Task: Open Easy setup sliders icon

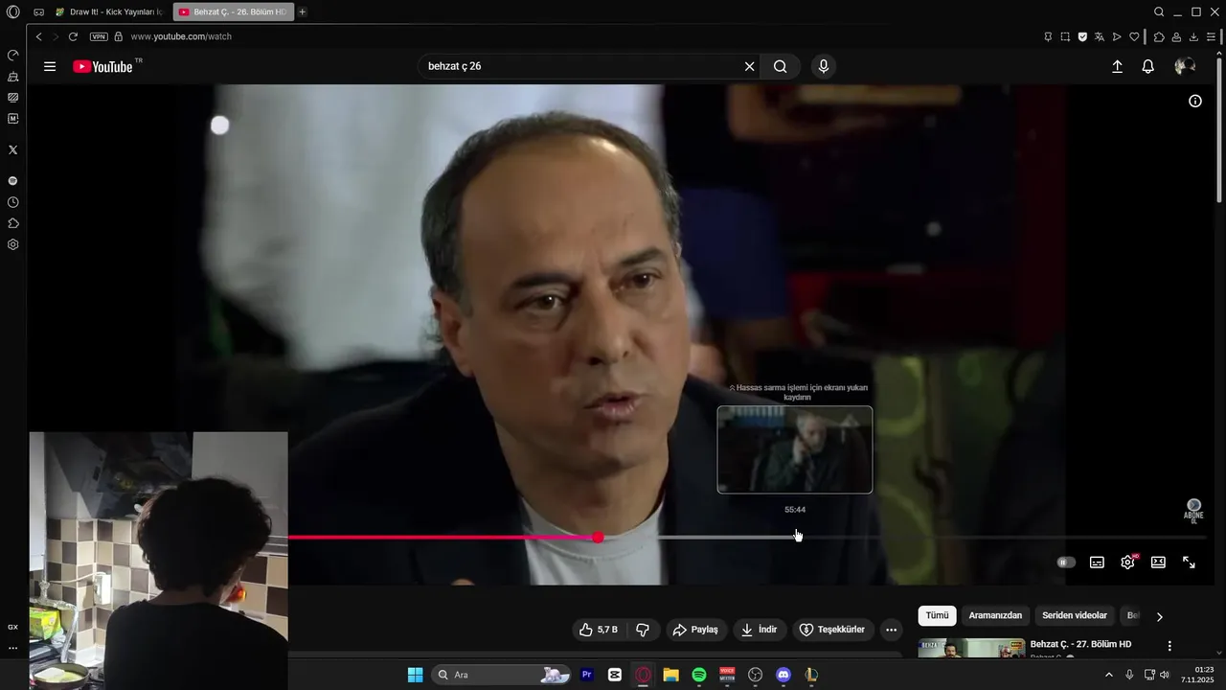Action: (1211, 36)
